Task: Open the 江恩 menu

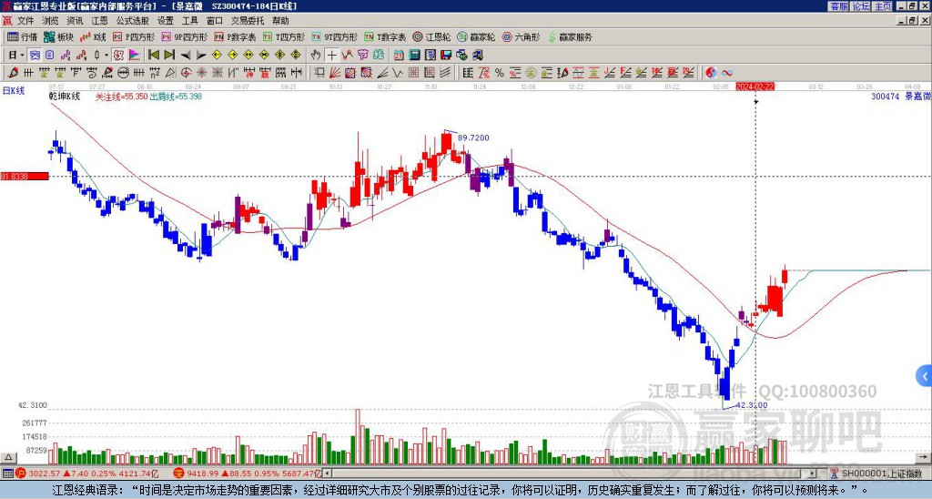Action: pos(100,21)
